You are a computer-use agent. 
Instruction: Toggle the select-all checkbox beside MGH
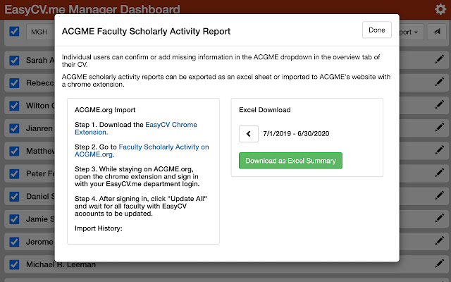point(14,31)
